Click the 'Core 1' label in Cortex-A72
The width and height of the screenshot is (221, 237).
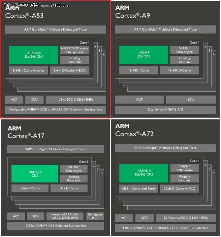coord(195,161)
